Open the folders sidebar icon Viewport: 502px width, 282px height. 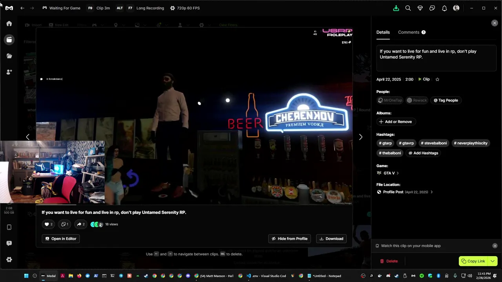9,56
